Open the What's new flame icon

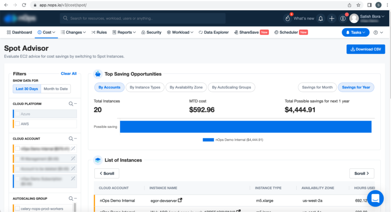[x=288, y=18]
